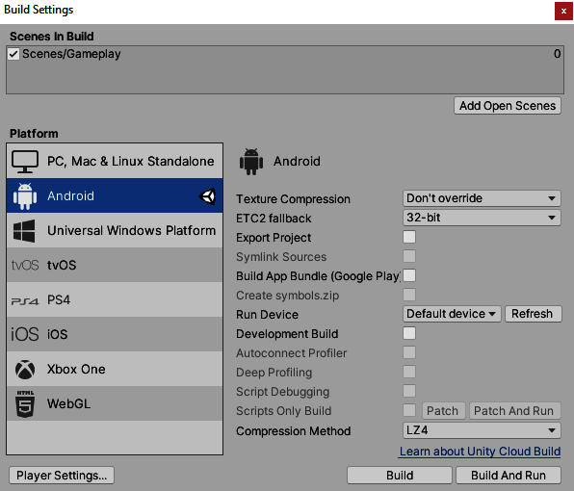Open the Run Device dropdown
This screenshot has height=491, width=574.
[452, 314]
